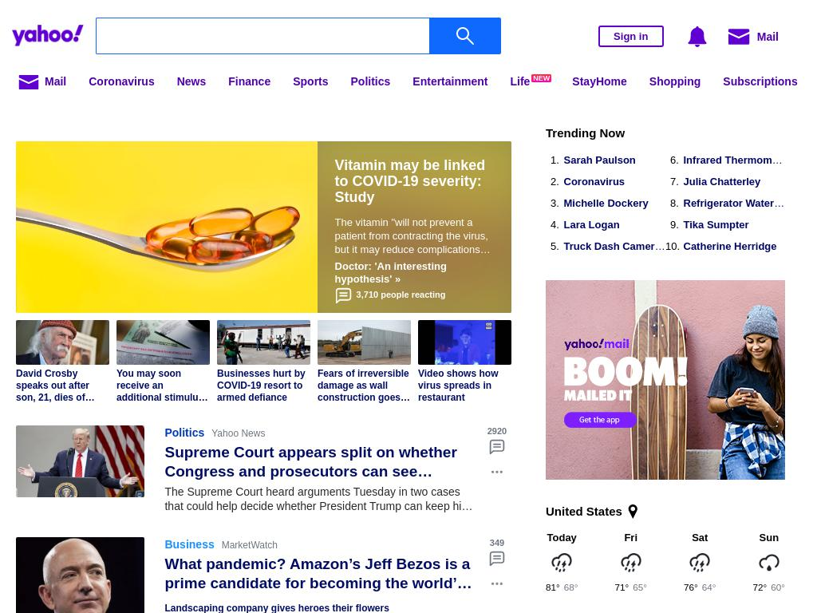Open notifications bell icon
Image resolution: width=817 pixels, height=613 pixels.
[697, 37]
